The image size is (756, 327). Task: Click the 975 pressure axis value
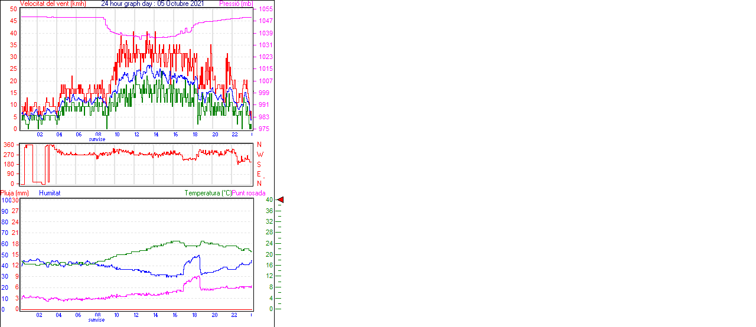click(266, 129)
